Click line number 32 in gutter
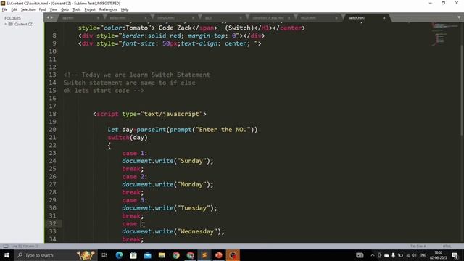The image size is (464, 261). pos(53,224)
